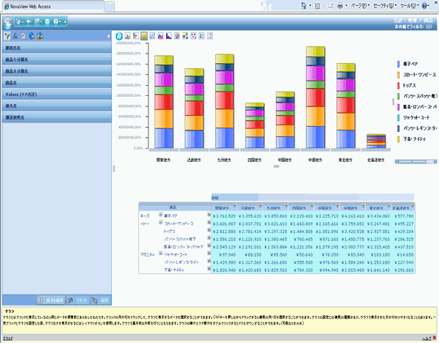Select the NovaView Web Access tab
This screenshot has width=439, height=343.
[x=53, y=7]
